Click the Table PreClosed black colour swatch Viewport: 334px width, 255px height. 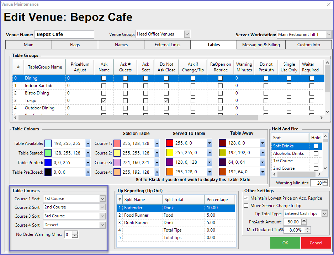(x=48, y=172)
